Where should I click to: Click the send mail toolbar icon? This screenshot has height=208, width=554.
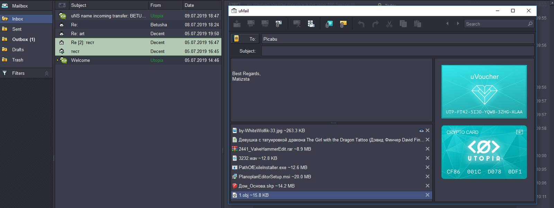click(x=237, y=24)
